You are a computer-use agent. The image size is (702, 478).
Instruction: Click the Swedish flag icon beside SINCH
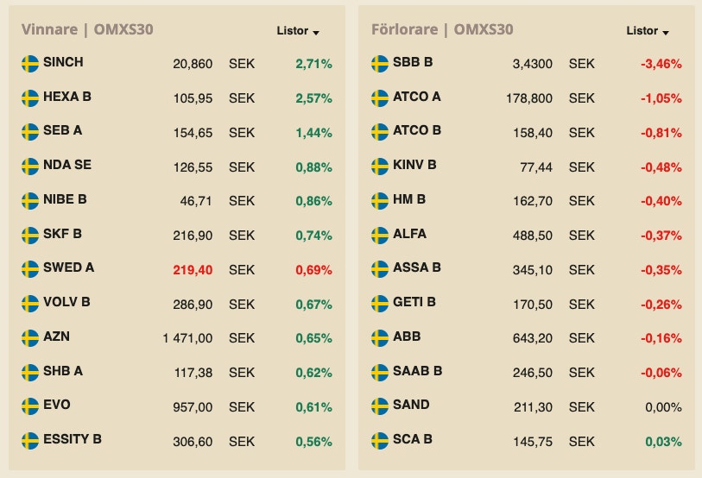[x=30, y=63]
